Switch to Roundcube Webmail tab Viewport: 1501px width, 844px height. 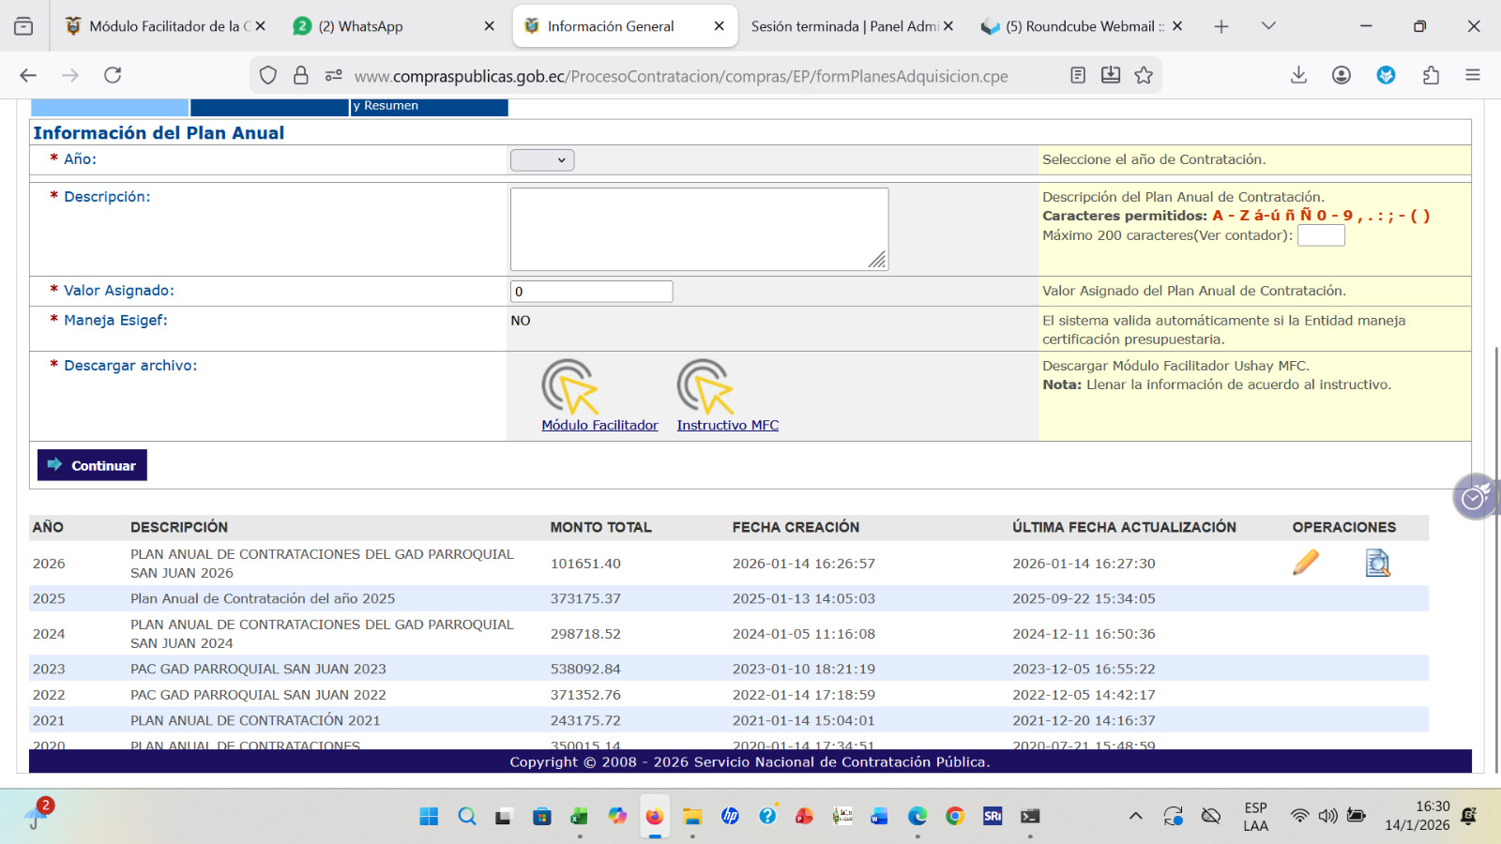pyautogui.click(x=1078, y=26)
